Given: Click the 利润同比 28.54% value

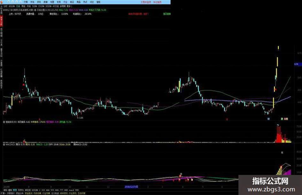Looking at the screenshot, I should pyautogui.click(x=82, y=14).
